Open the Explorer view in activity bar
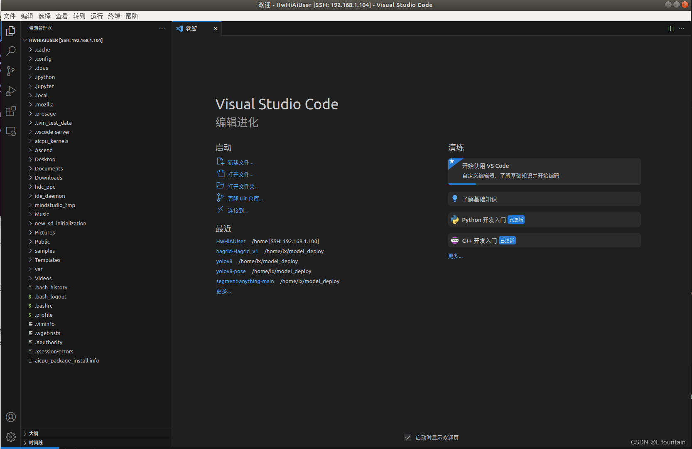Screen dimensions: 692x449 11,31
